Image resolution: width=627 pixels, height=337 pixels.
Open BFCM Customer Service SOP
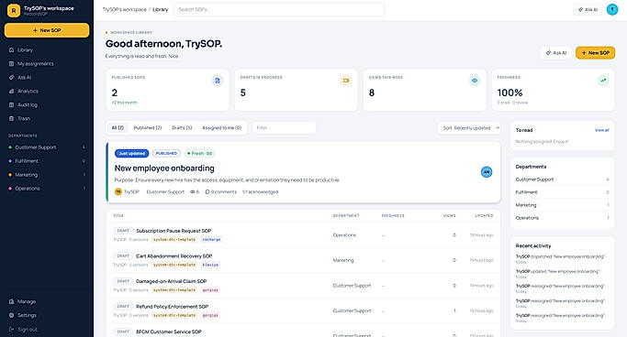pyautogui.click(x=168, y=332)
